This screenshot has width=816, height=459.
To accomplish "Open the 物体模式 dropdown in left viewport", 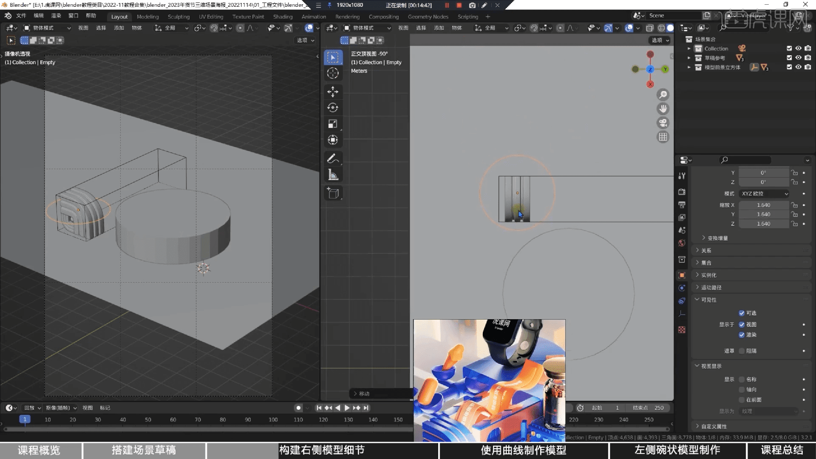I will pyautogui.click(x=47, y=28).
